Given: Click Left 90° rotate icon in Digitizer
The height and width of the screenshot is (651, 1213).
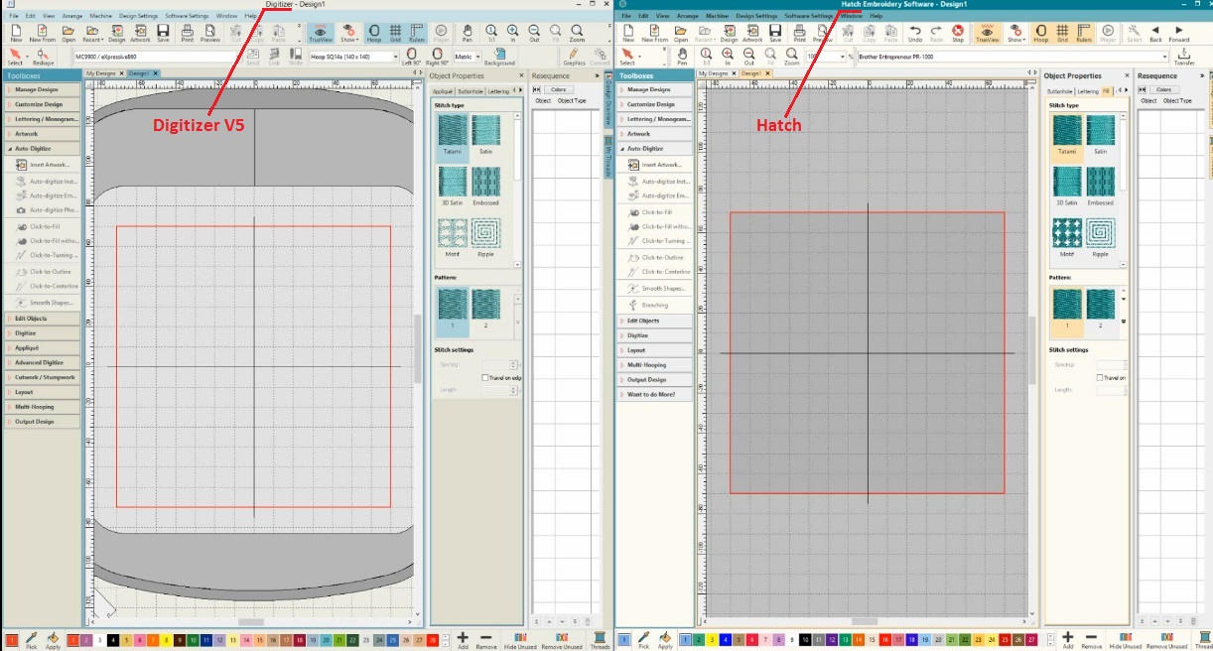Looking at the screenshot, I should [412, 56].
